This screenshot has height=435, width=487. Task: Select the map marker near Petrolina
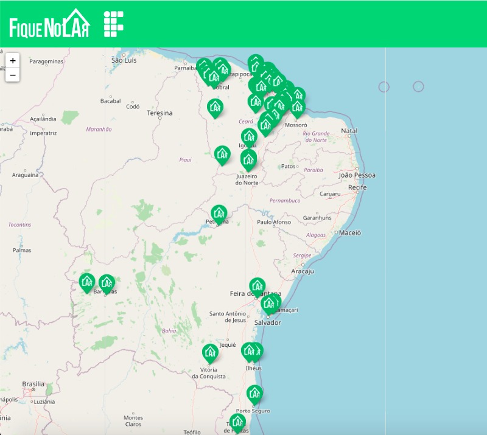tap(219, 213)
